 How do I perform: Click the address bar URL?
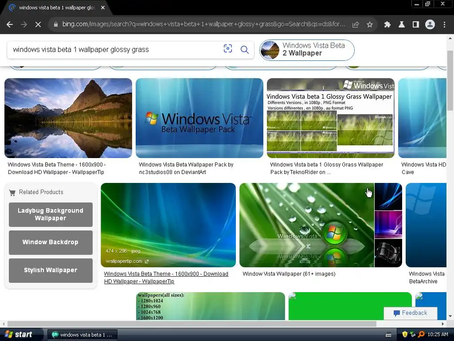(x=204, y=24)
